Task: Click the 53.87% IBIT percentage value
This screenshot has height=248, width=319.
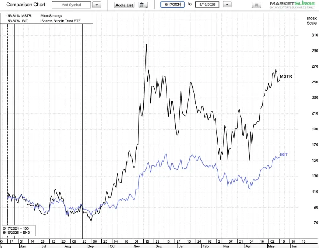Action: 14,21
